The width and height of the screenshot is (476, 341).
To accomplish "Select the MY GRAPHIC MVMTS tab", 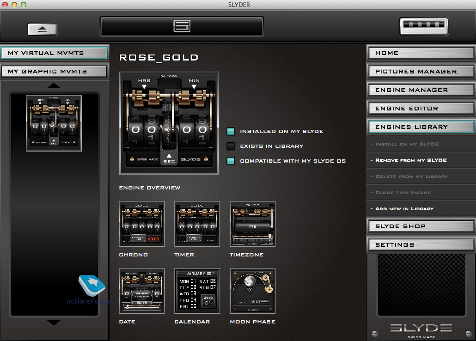I will click(55, 71).
